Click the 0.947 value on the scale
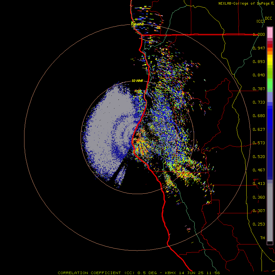 (x=259, y=48)
